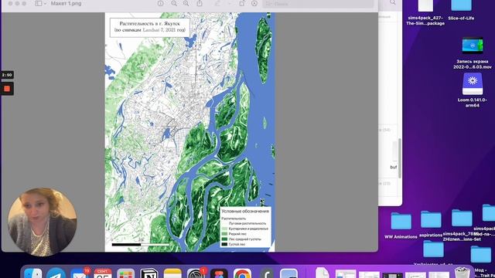Image resolution: width=495 pixels, height=278 pixels.
Task: Zoom in on the map image
Action: tap(186, 3)
